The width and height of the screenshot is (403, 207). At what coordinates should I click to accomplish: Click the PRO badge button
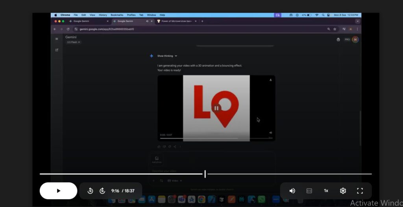point(347,39)
